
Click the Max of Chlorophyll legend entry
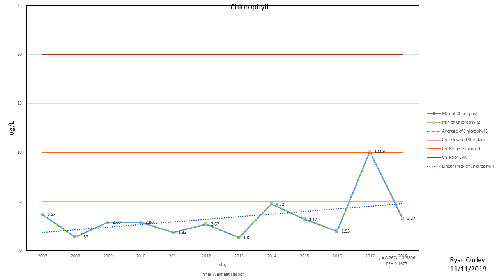[x=460, y=114]
